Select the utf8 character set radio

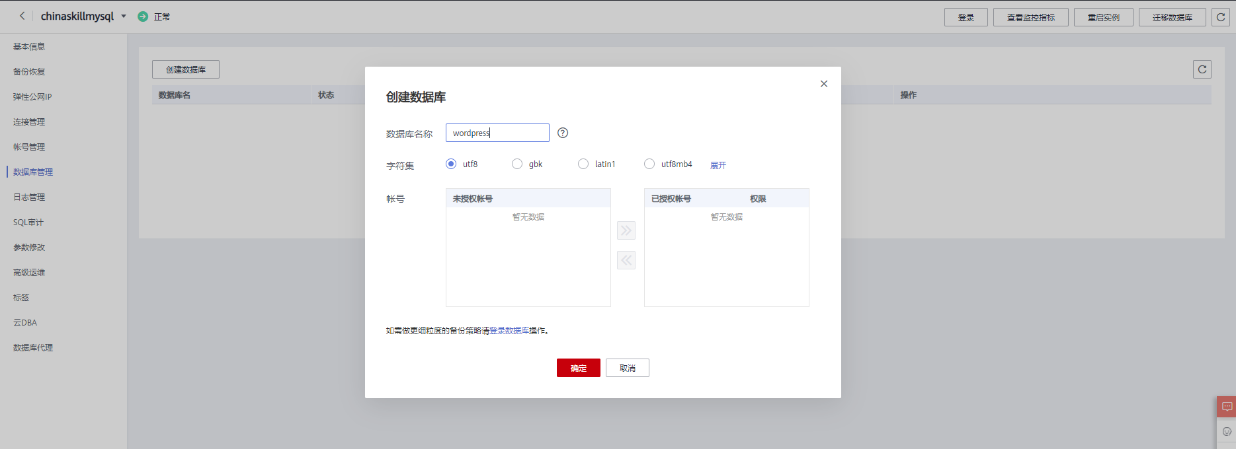coord(451,164)
